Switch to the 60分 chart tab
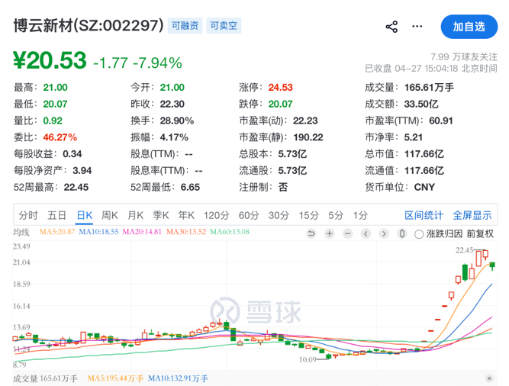Image resolution: width=509 pixels, height=386 pixels. [249, 215]
